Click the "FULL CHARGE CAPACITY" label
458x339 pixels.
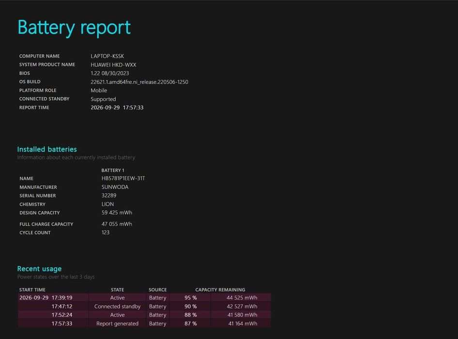[46, 224]
